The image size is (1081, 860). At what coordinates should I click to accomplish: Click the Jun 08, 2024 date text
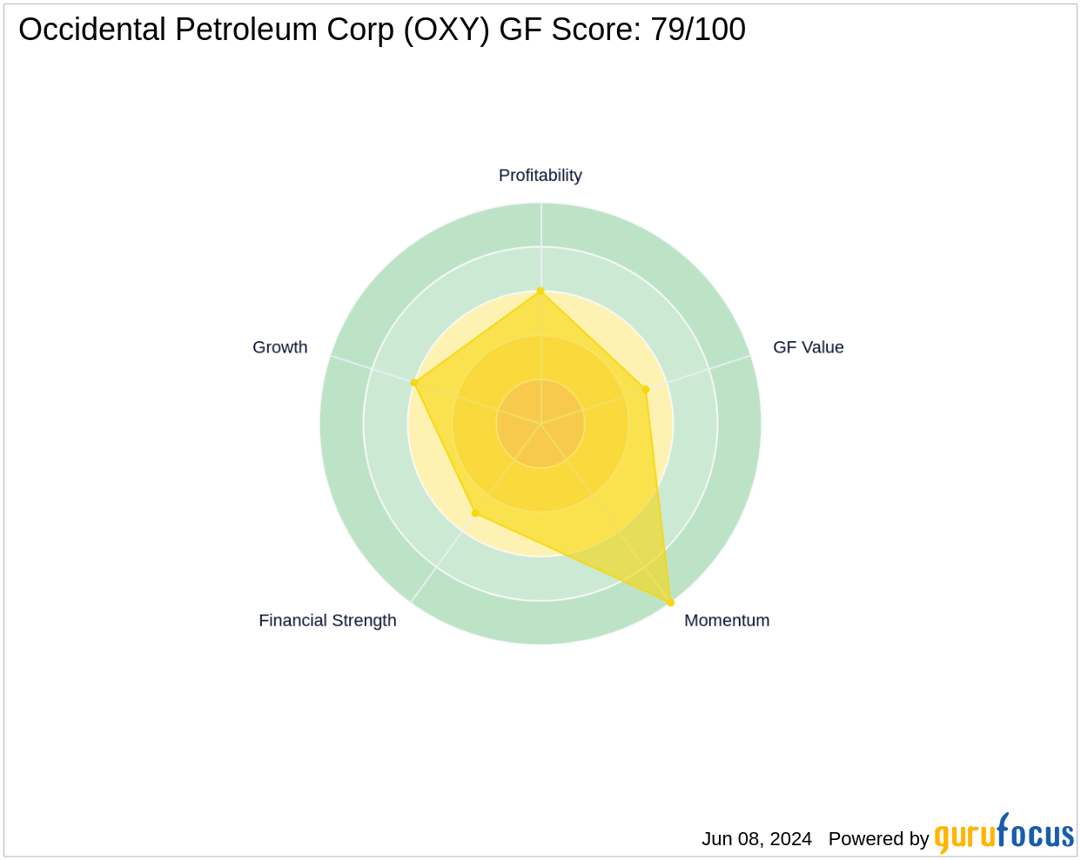pos(756,839)
